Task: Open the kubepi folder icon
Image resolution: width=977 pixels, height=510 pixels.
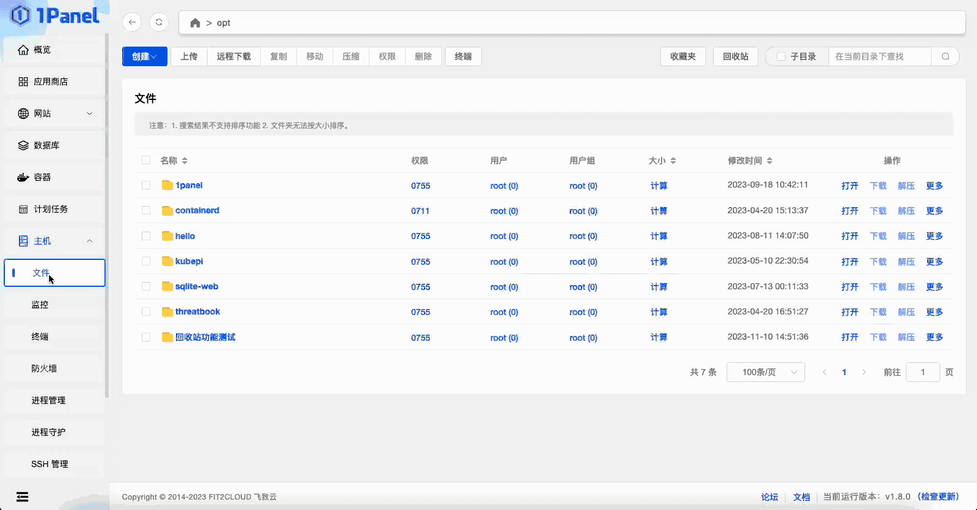Action: click(x=167, y=261)
